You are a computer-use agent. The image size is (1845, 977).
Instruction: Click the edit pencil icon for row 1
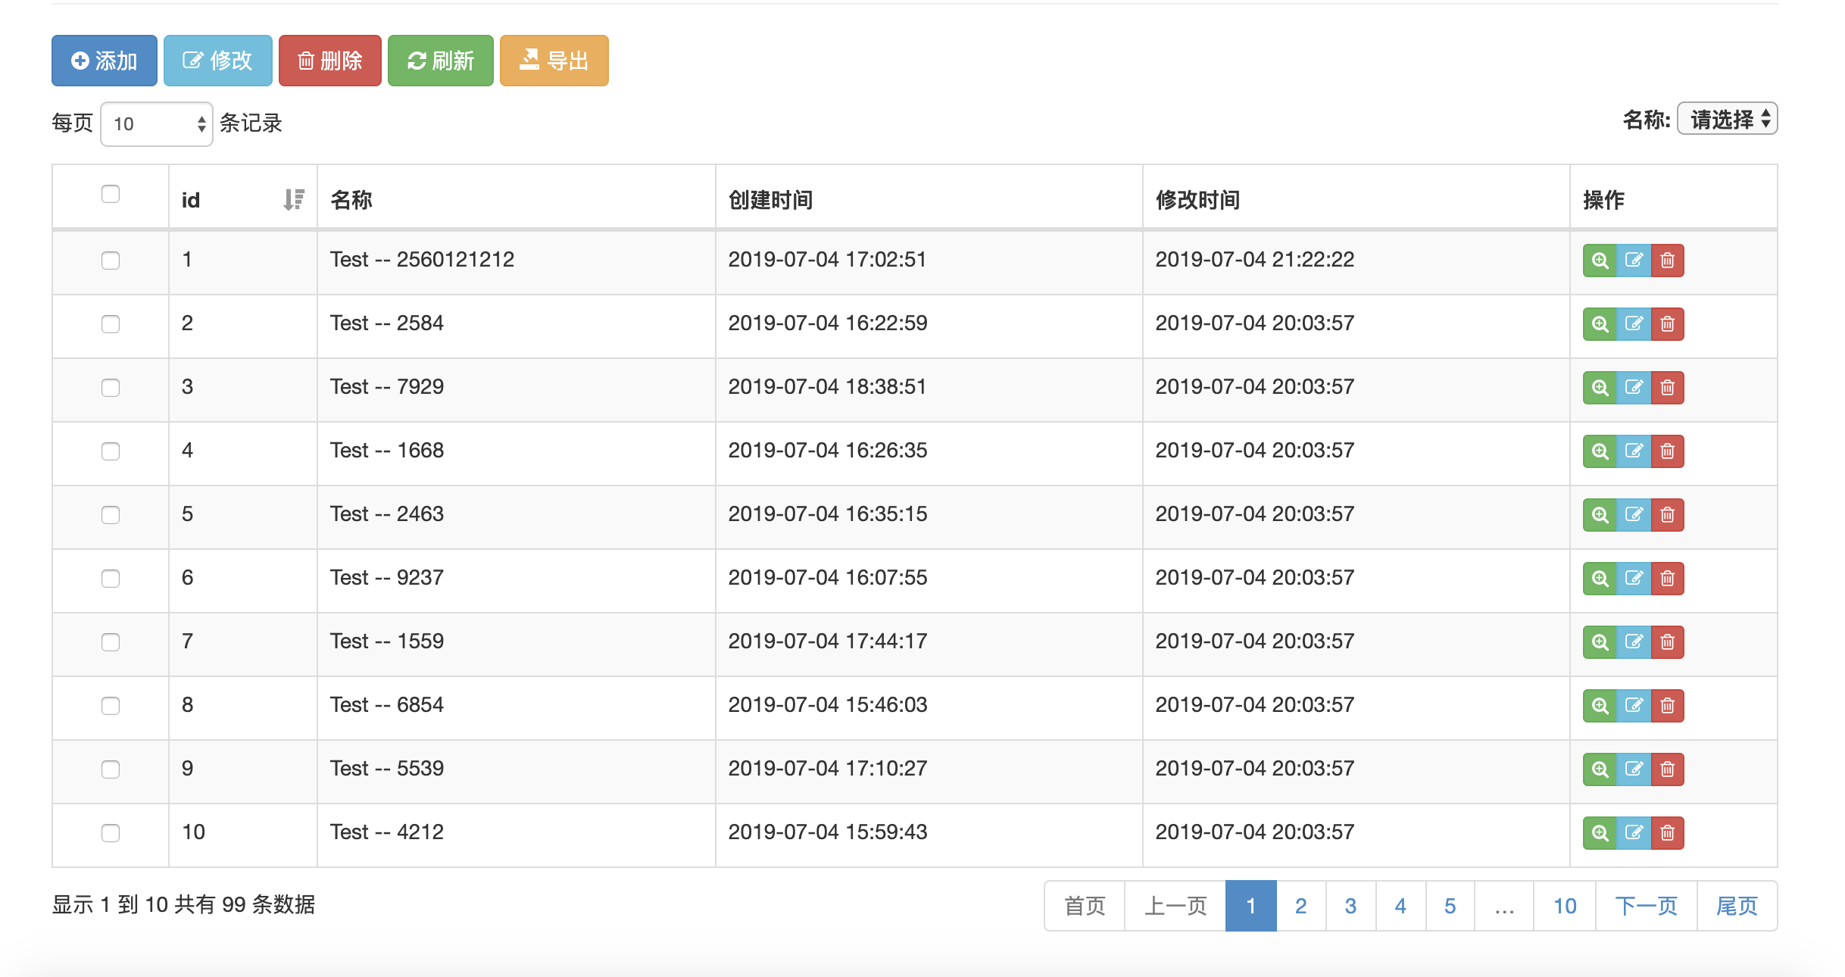tap(1634, 261)
